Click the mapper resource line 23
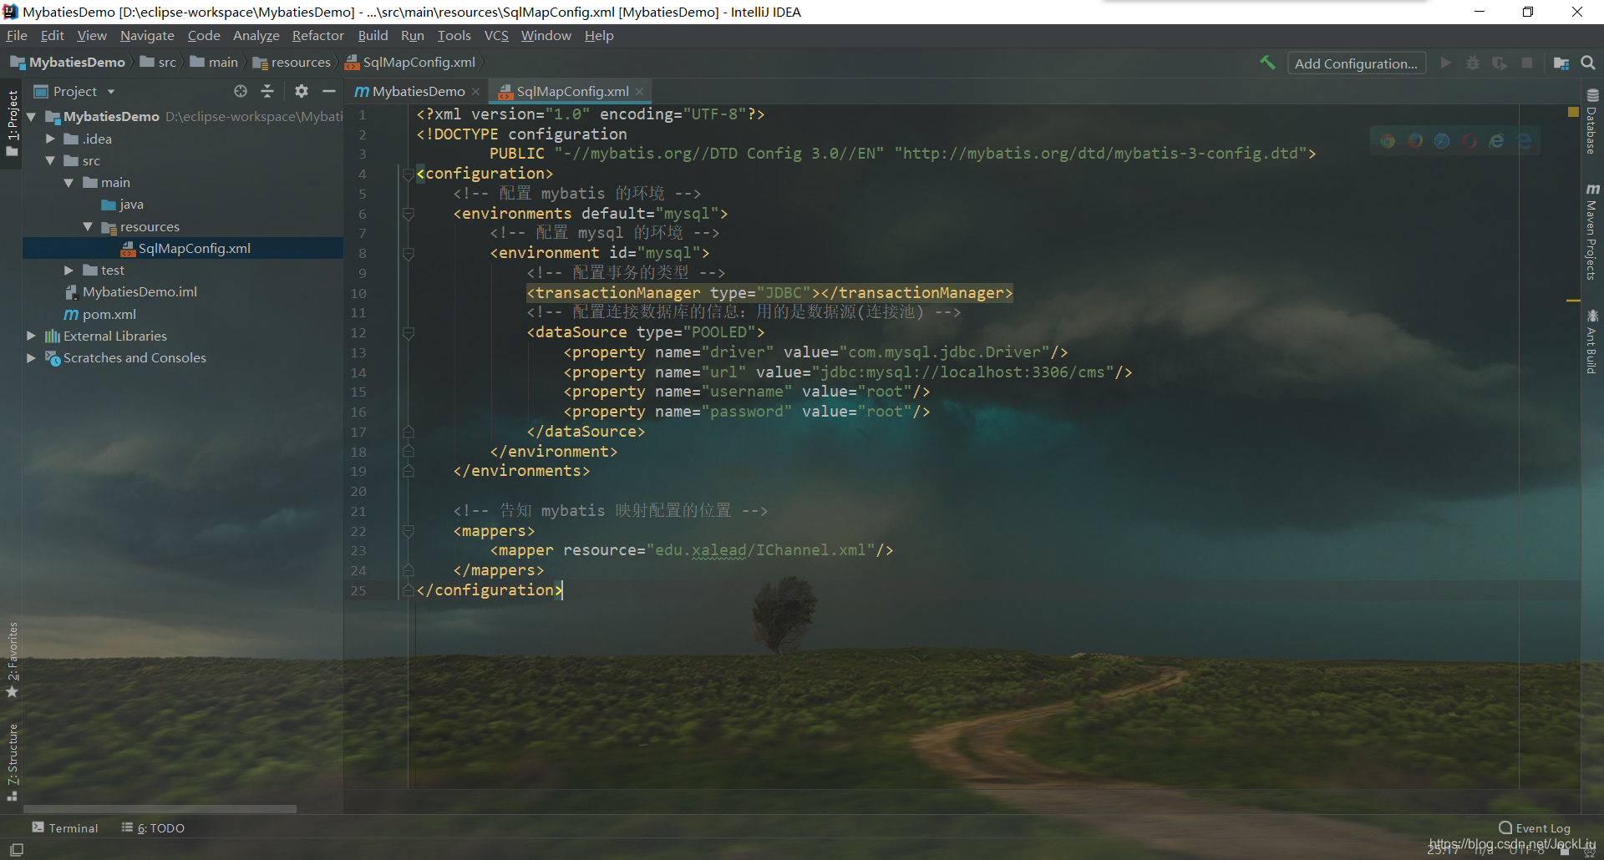The image size is (1604, 860). point(692,550)
